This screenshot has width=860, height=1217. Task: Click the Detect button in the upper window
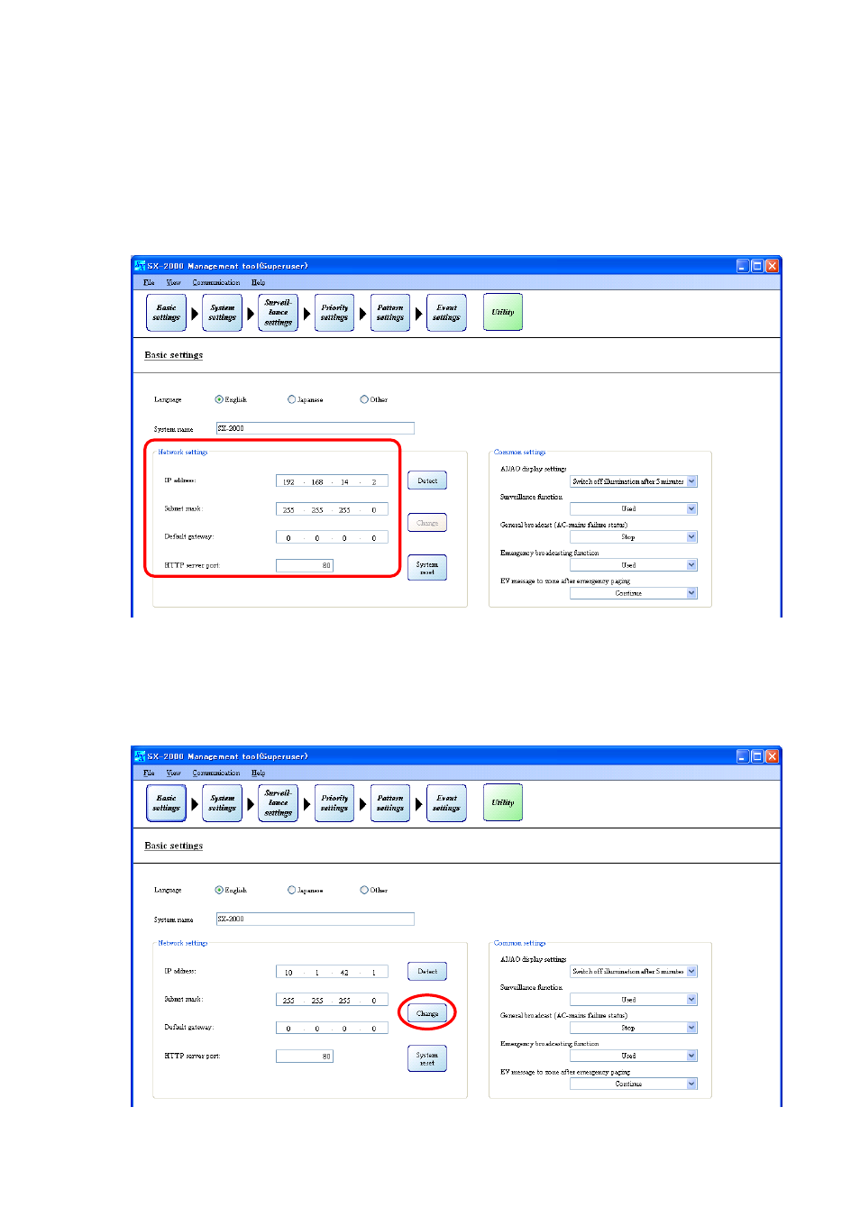427,480
